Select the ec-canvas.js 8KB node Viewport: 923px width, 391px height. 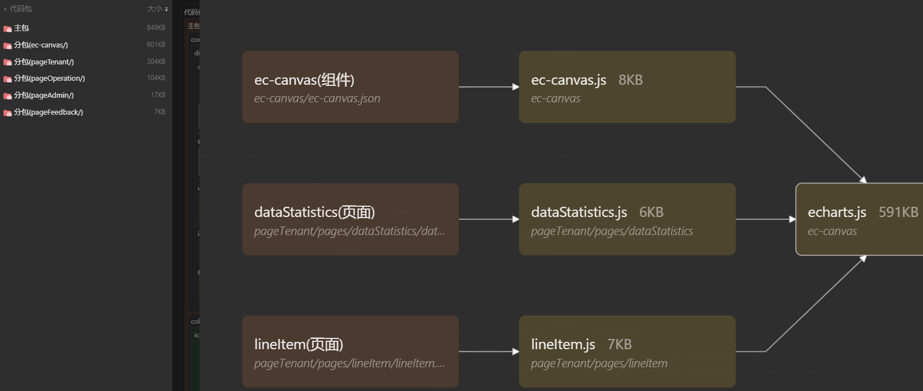pos(627,87)
